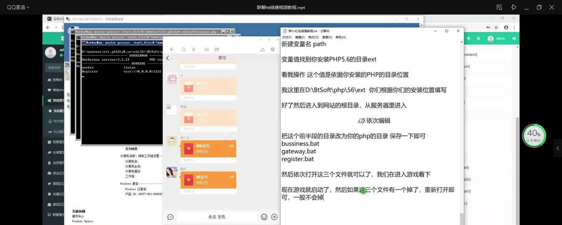
Task: Click the gateway.bat line in Notepad
Action: (299, 151)
